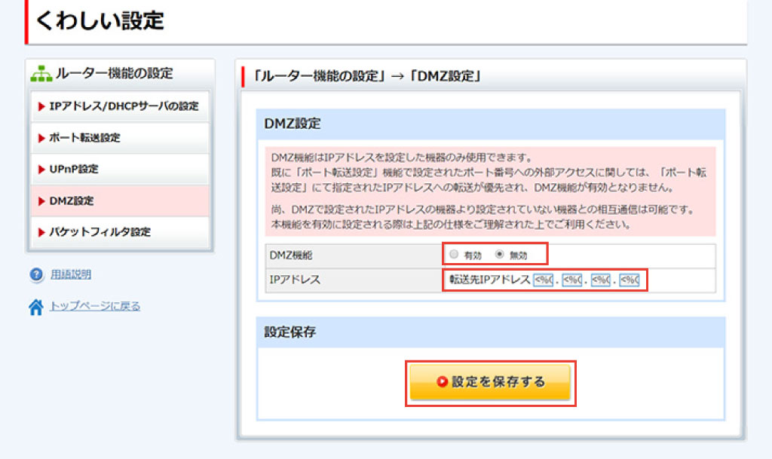Select the 無効 radio button for DMZ
The width and height of the screenshot is (772, 459).
498,255
